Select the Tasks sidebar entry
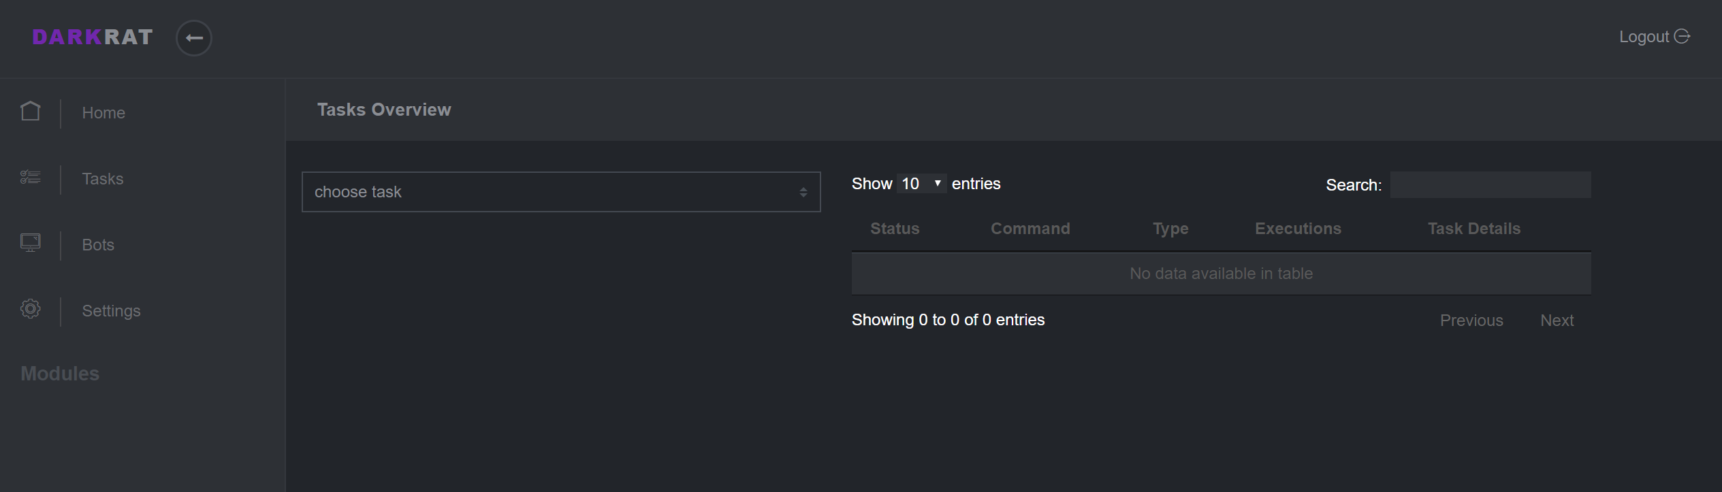The height and width of the screenshot is (492, 1722). coord(103,179)
